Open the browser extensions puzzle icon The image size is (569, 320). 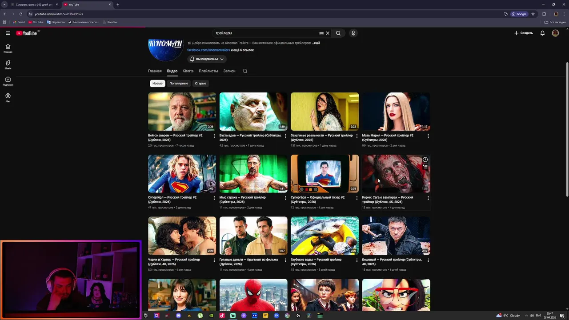[544, 14]
